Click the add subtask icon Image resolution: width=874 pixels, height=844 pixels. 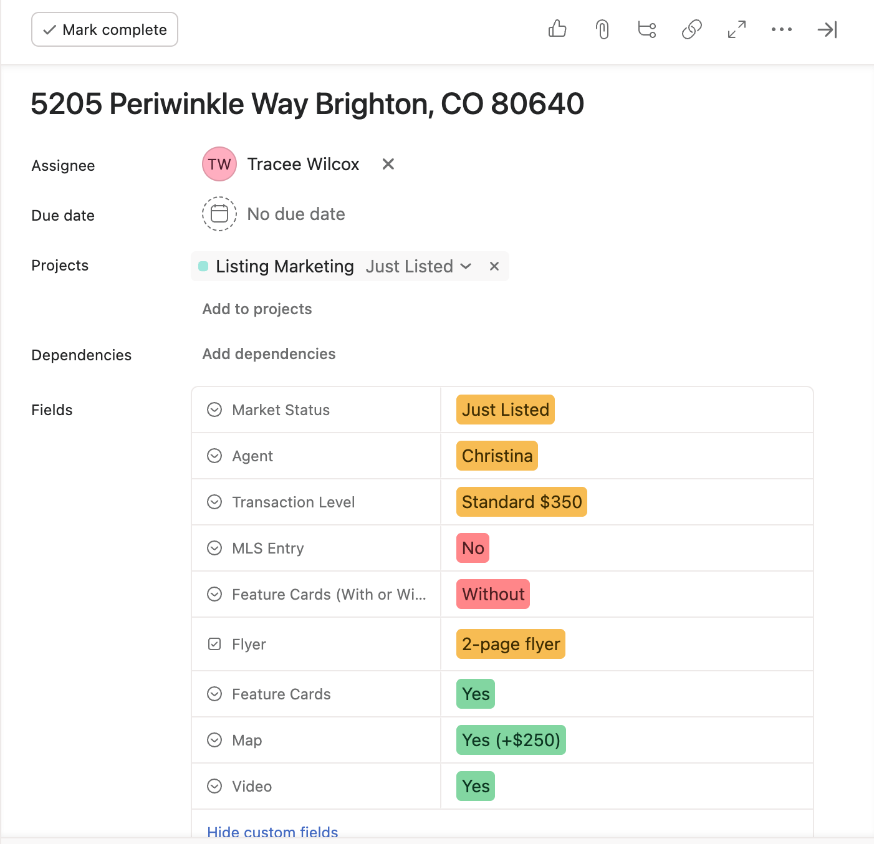647,29
